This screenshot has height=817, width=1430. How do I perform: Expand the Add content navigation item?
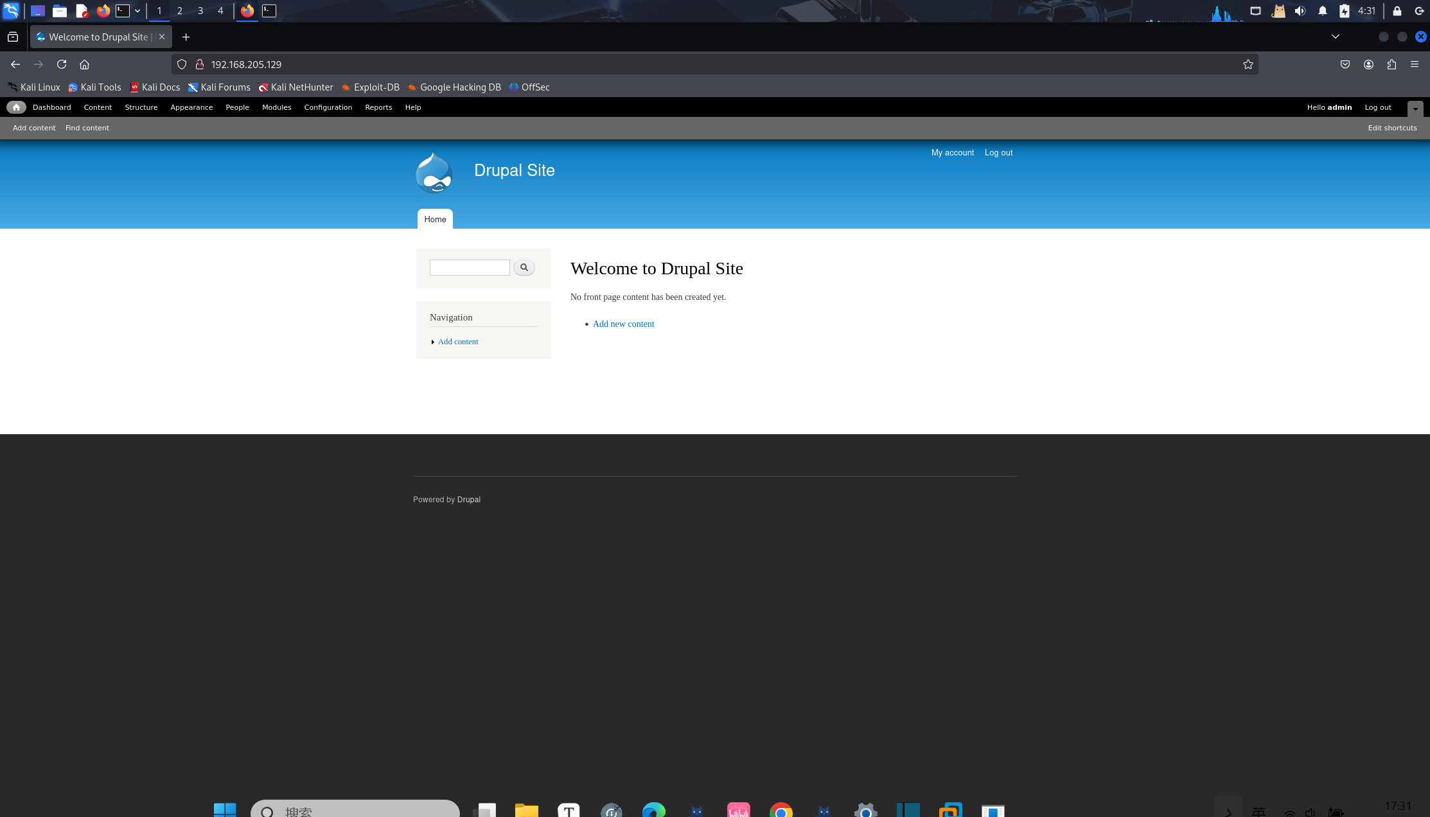[x=457, y=342]
